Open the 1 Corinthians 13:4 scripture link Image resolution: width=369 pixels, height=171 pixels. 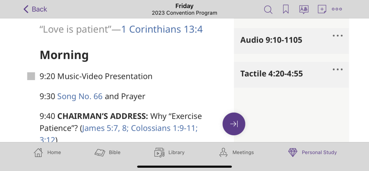click(x=162, y=29)
